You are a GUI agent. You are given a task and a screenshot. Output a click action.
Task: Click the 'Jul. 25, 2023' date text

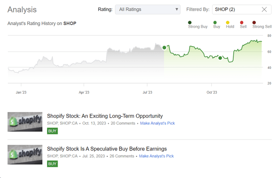pos(93,156)
